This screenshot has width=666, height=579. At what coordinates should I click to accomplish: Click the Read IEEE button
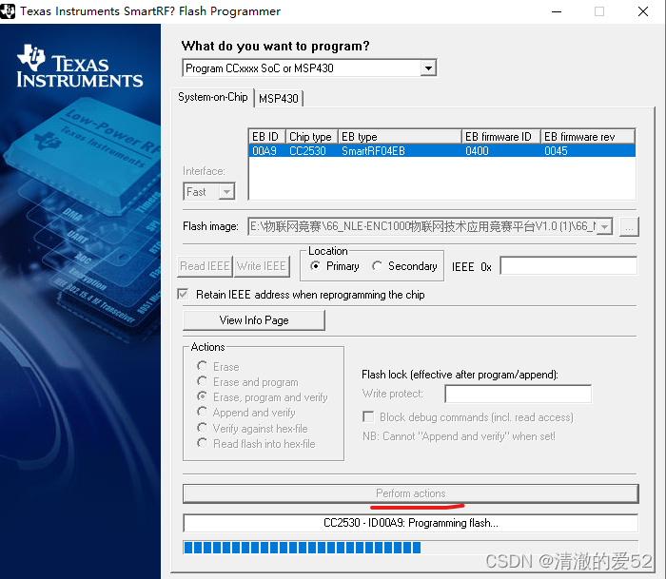[x=206, y=266]
